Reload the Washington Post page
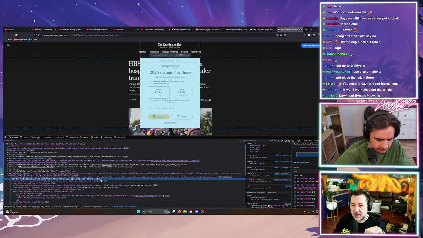The width and height of the screenshot is (423, 238). coord(16,35)
